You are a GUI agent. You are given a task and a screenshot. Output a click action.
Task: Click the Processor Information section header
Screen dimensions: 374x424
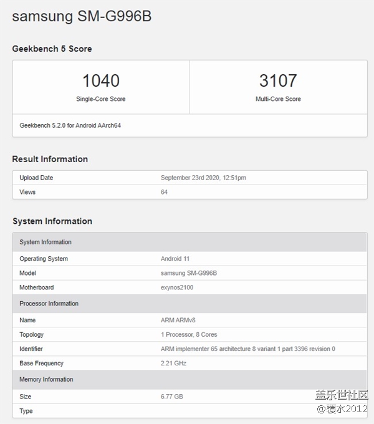point(49,304)
